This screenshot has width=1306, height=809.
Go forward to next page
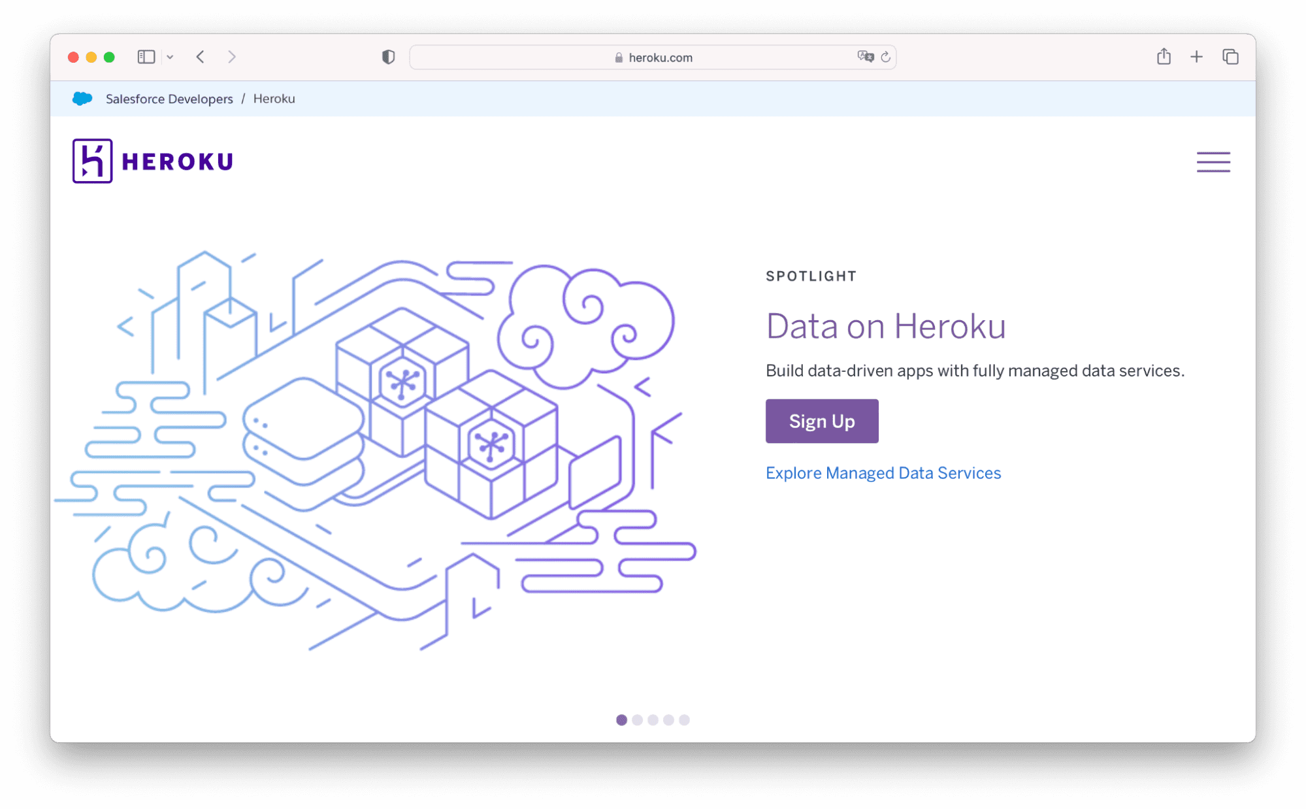231,57
